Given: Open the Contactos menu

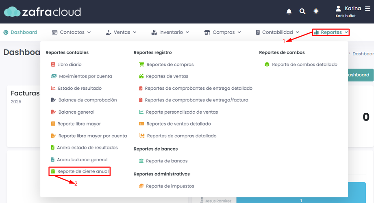Looking at the screenshot, I should click(x=71, y=32).
